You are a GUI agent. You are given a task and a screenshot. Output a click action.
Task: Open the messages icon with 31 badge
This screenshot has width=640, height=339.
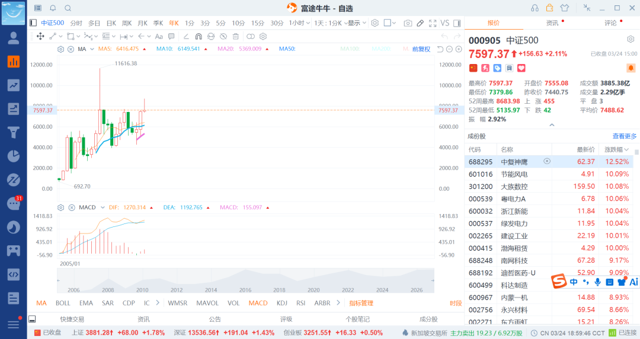tap(14, 203)
